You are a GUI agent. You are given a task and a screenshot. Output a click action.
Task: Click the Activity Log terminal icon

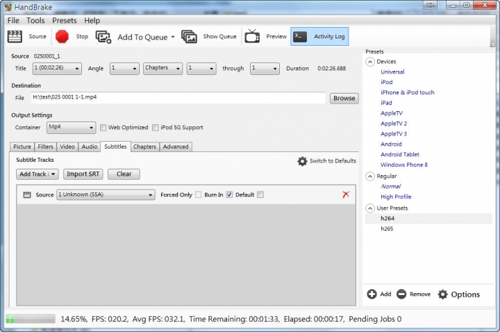(300, 36)
